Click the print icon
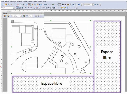The image size is (127, 94). [21, 5]
